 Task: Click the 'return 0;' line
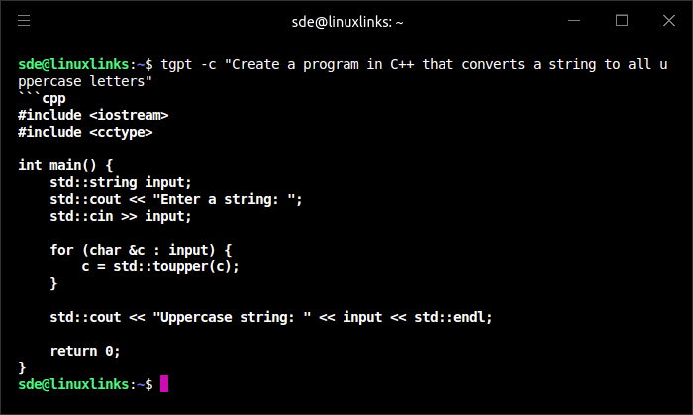click(x=85, y=351)
